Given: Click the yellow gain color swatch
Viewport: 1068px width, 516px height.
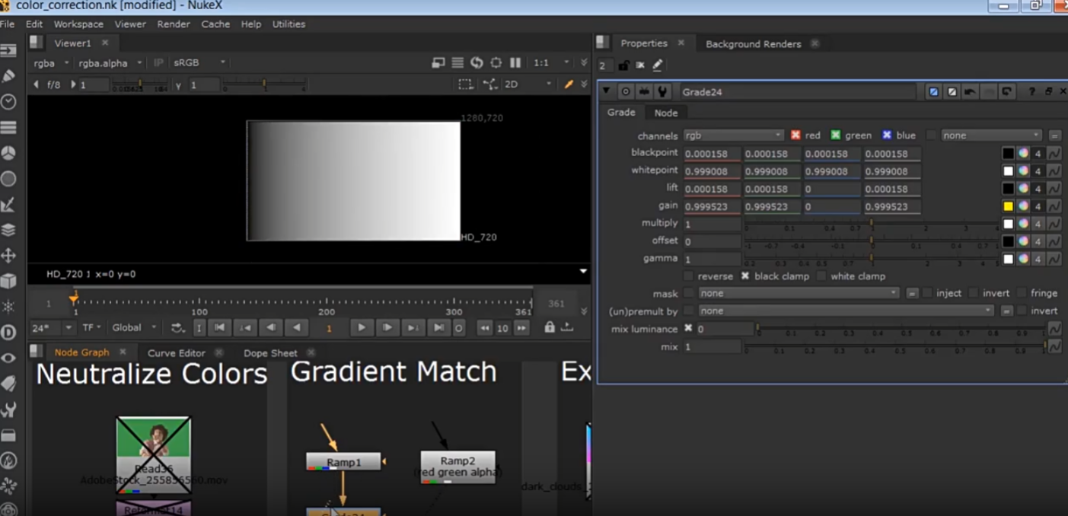Looking at the screenshot, I should coord(1008,206).
